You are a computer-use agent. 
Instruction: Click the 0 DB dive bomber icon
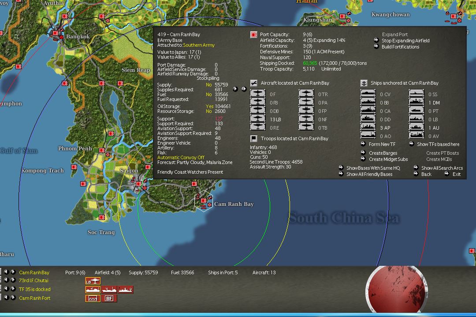tap(257, 110)
